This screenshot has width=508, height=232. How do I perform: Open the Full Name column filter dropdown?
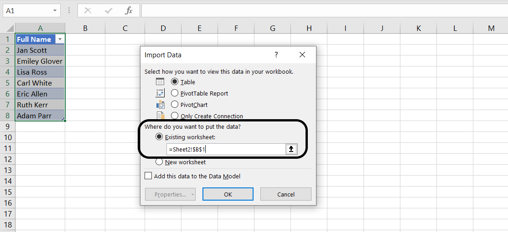60,40
